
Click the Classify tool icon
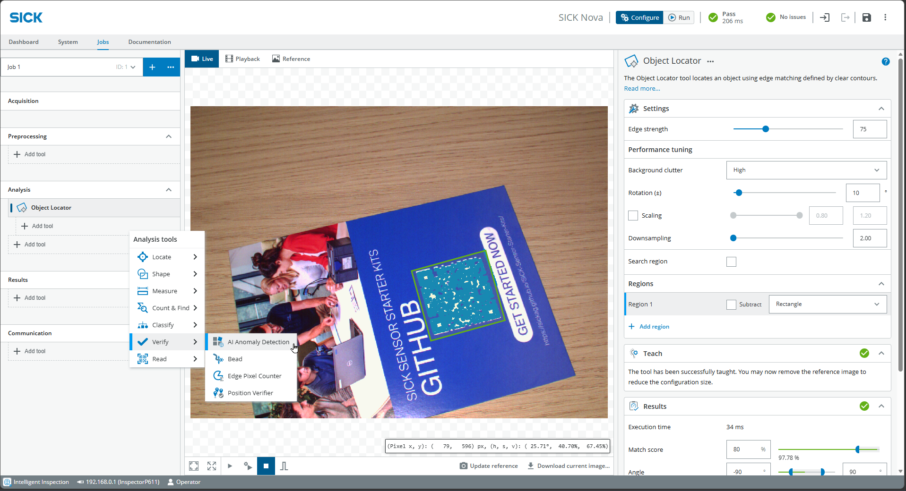click(x=142, y=325)
